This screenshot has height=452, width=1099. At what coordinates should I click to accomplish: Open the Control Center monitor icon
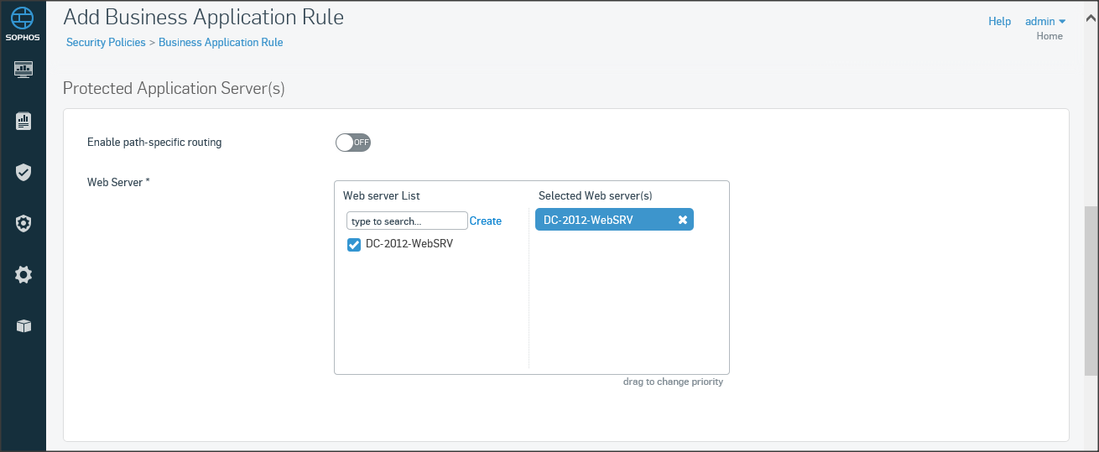(x=23, y=69)
